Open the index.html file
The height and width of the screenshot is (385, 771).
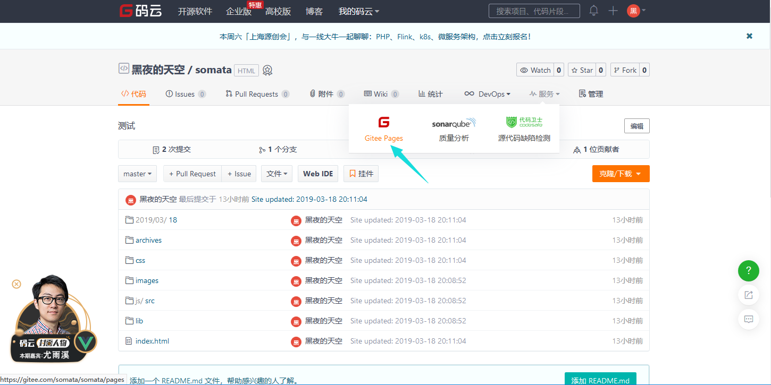click(x=152, y=341)
